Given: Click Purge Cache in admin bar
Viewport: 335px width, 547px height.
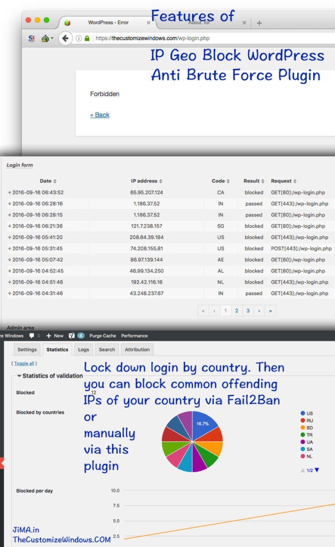Looking at the screenshot, I should (x=103, y=335).
